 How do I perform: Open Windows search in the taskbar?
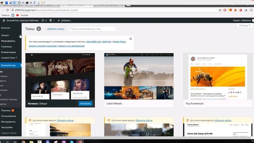(7, 142)
